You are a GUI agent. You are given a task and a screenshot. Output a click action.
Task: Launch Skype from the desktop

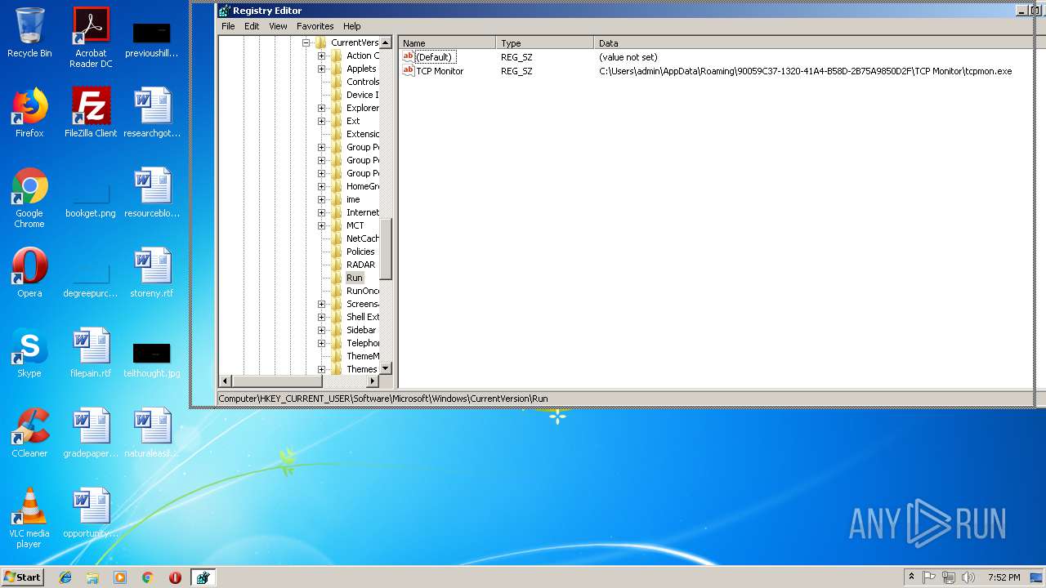pyautogui.click(x=29, y=353)
